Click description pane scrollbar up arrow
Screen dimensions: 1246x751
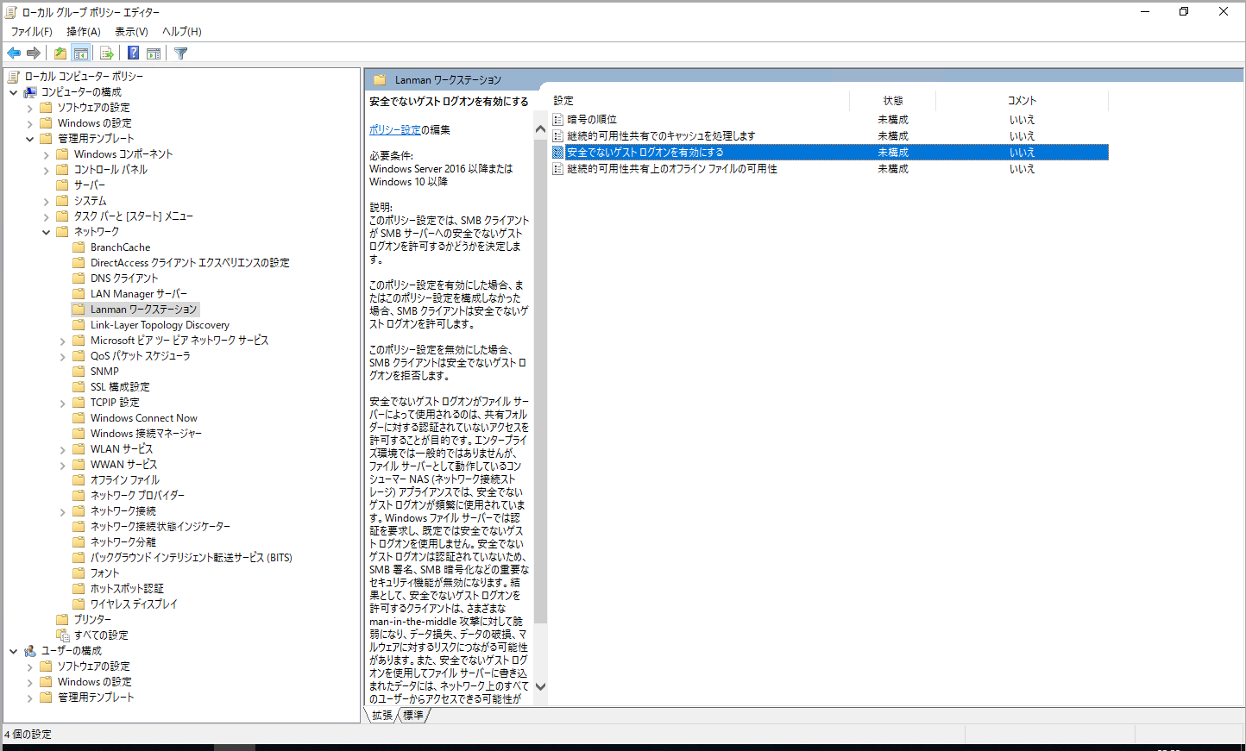click(541, 129)
